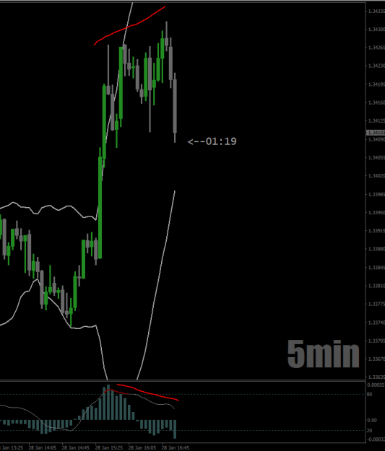Click the 1.33845 price scale label

376,268
